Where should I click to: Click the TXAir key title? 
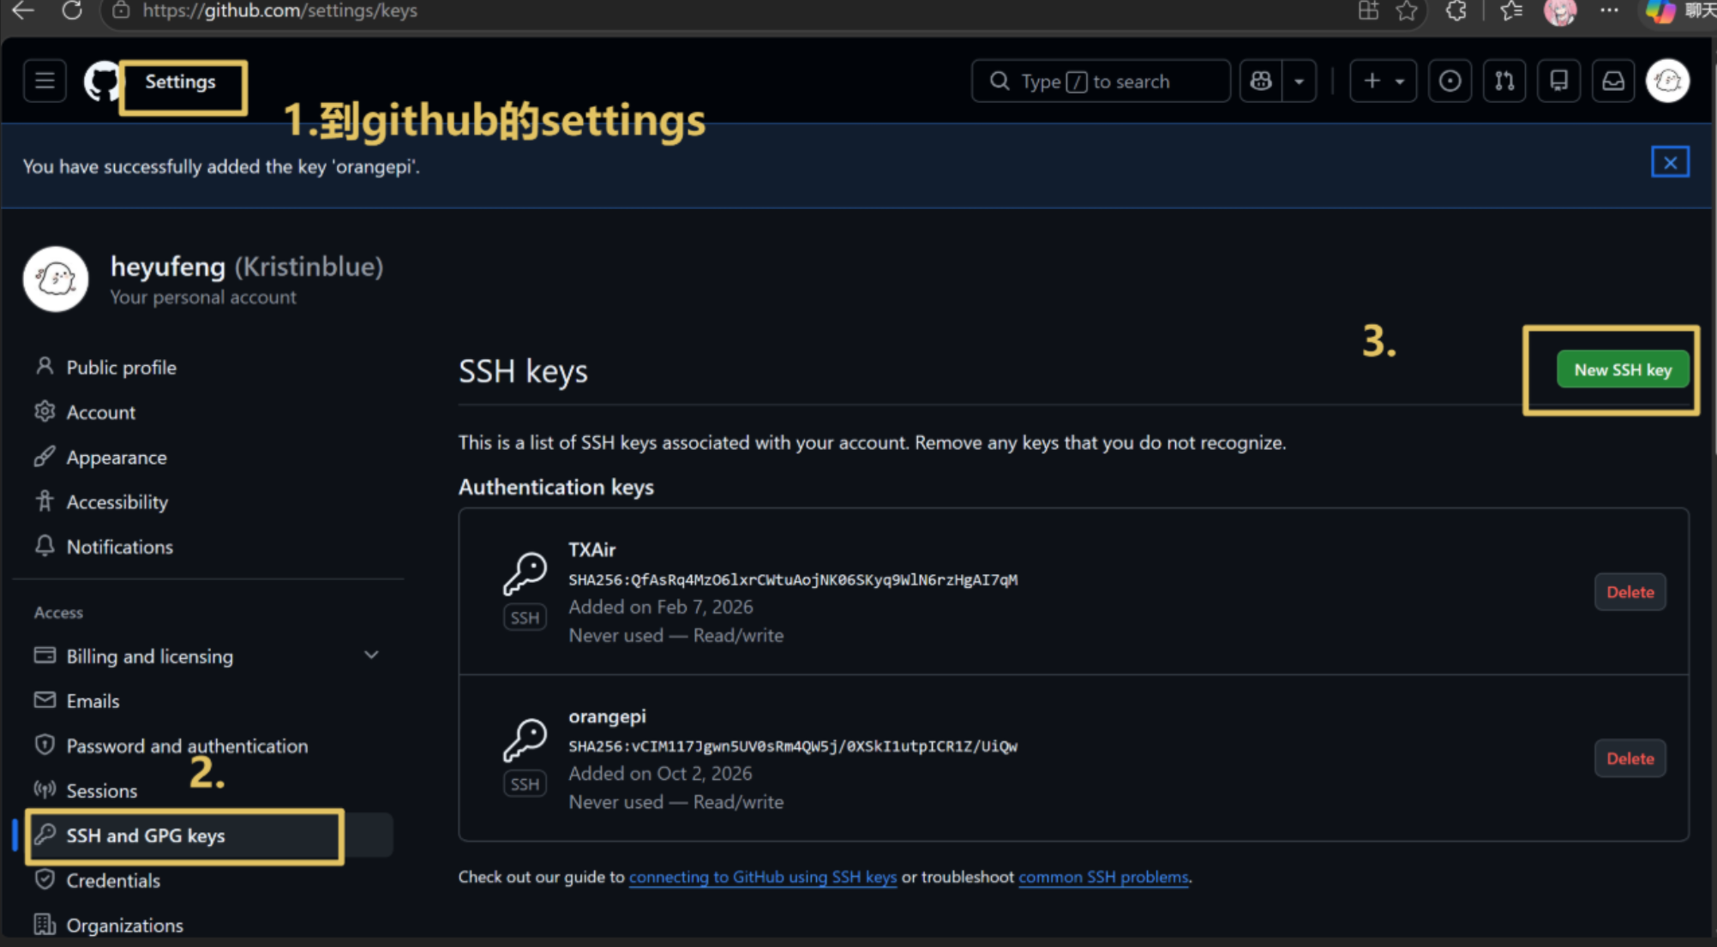[x=592, y=550]
